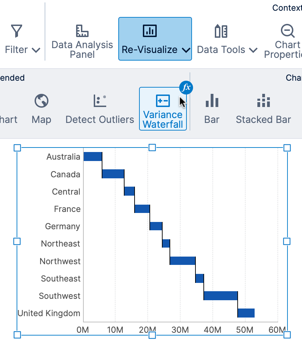Click the Data Tools pencil icon
This screenshot has height=348, width=302.
tap(220, 30)
